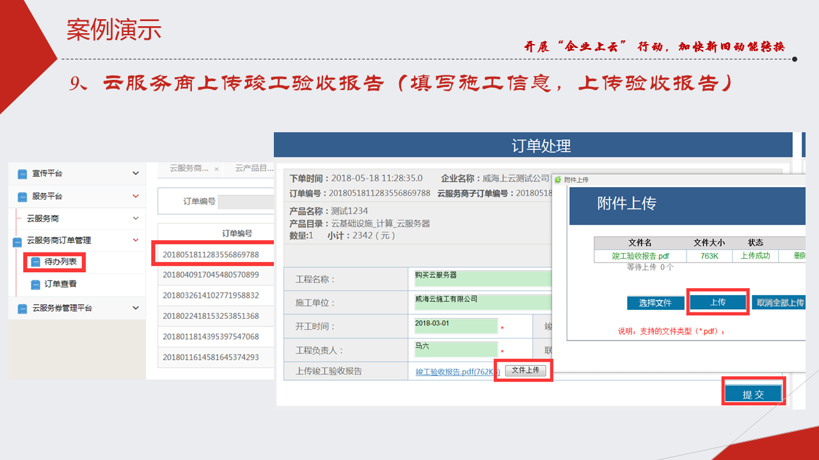Click the 待办列表 item icon
This screenshot has height=460, width=819.
[x=36, y=262]
